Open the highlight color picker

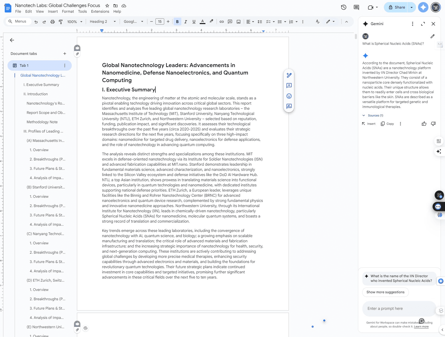(211, 21)
